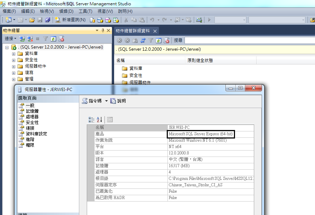Select 記憶體 page in server properties
315x215 pixels.
point(32,111)
